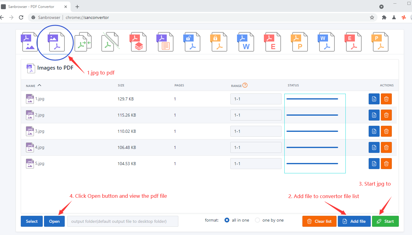Click the output folder input field
Viewport: 412px width, 235px height.
click(122, 221)
